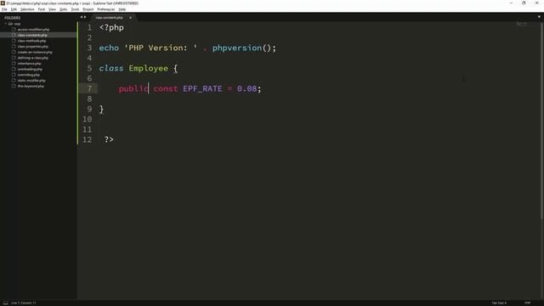Switch to class-constants.php tab

point(109,17)
